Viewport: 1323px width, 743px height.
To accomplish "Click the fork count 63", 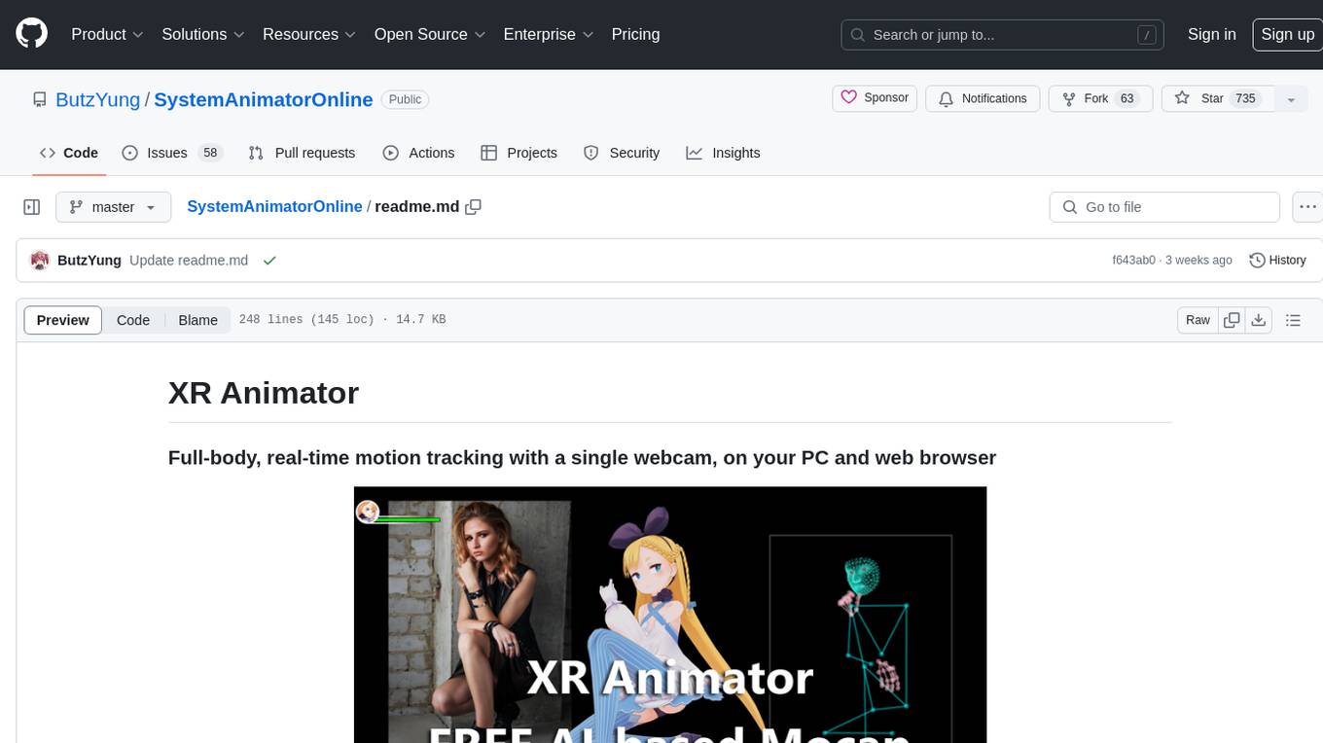I will coord(1127,98).
